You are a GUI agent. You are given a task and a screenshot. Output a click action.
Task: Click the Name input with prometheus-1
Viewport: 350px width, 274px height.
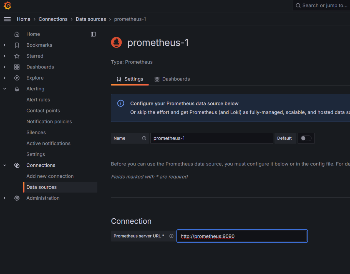point(211,138)
